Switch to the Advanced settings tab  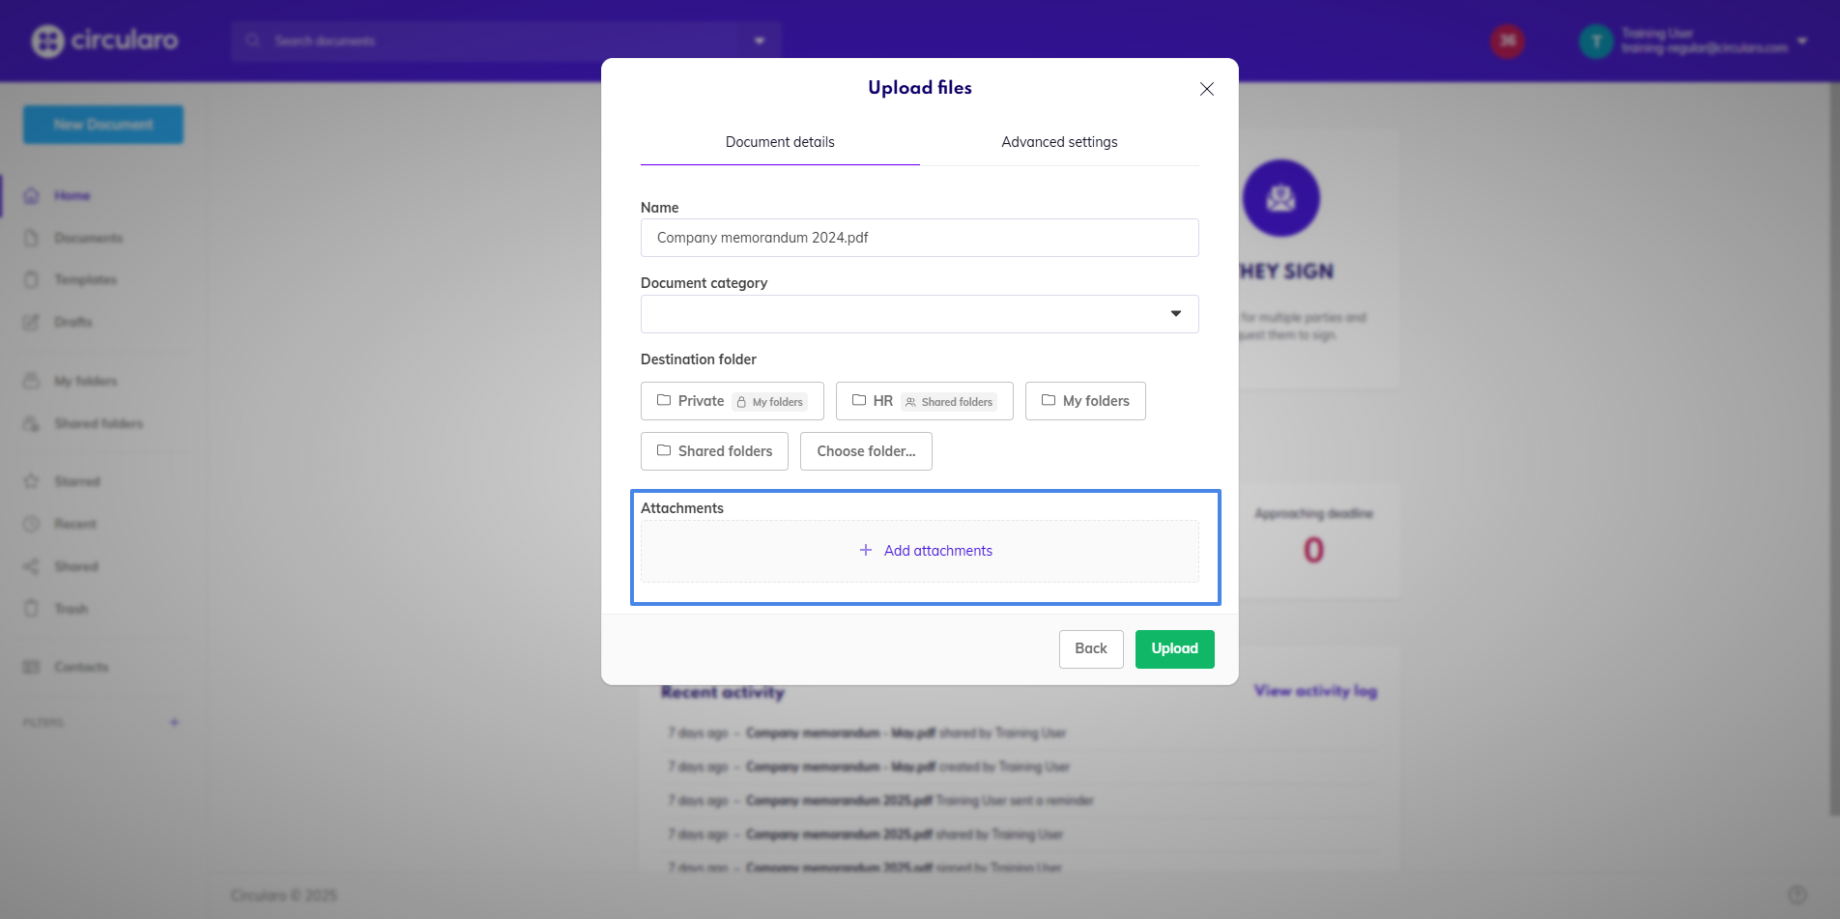pos(1059,142)
